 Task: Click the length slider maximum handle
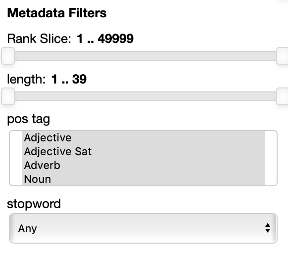(282, 96)
